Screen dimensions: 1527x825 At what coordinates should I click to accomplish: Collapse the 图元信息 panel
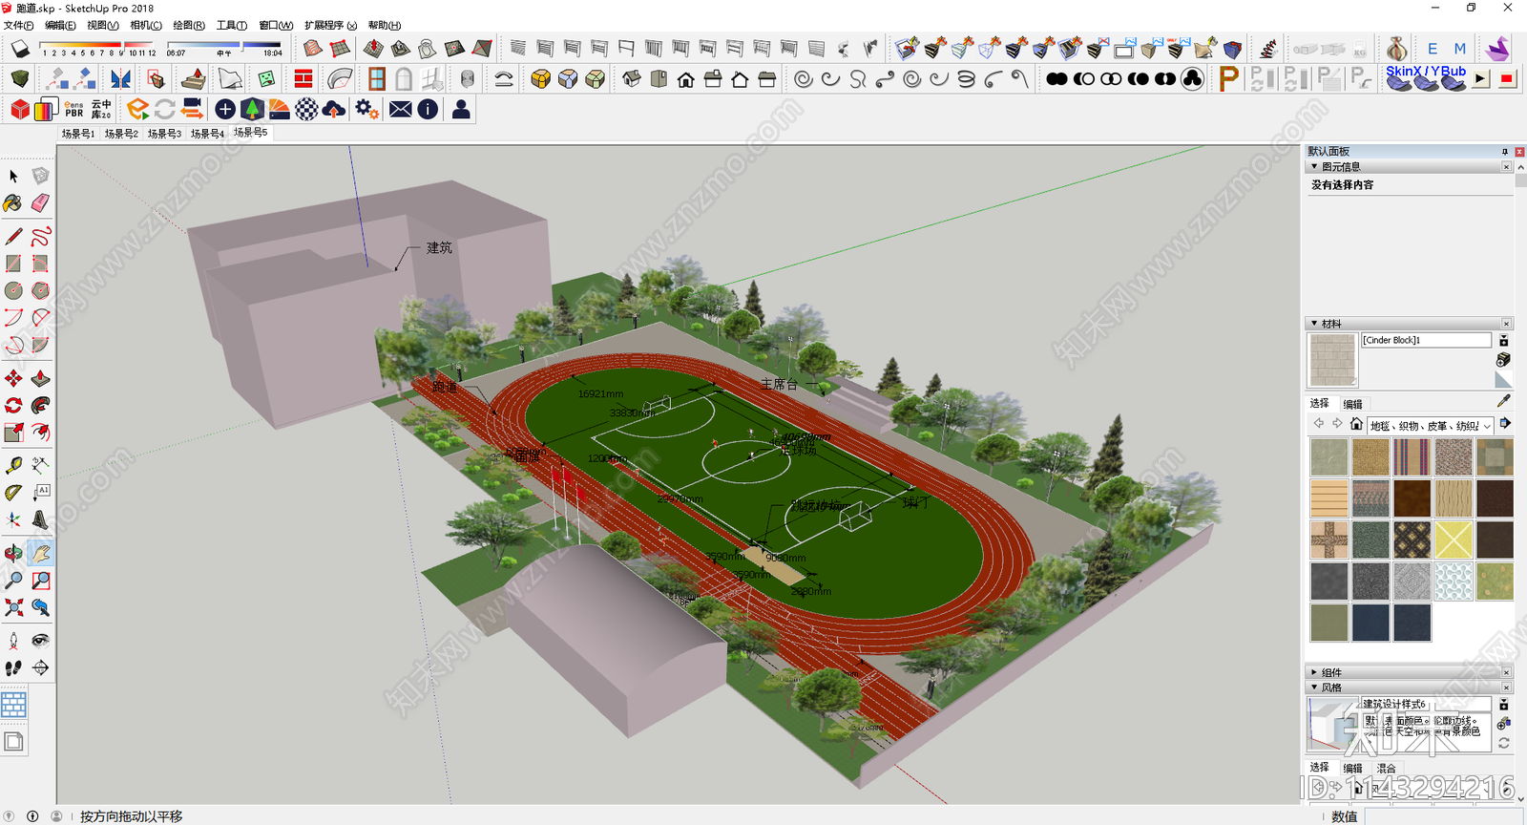click(1314, 166)
